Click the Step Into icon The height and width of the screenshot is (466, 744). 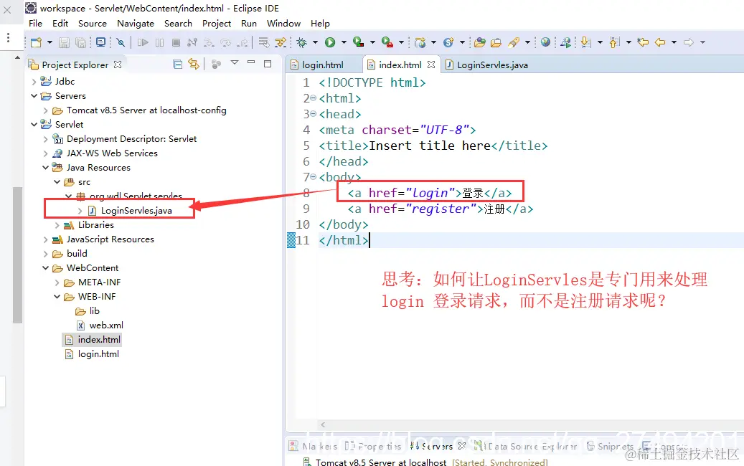[x=209, y=43]
